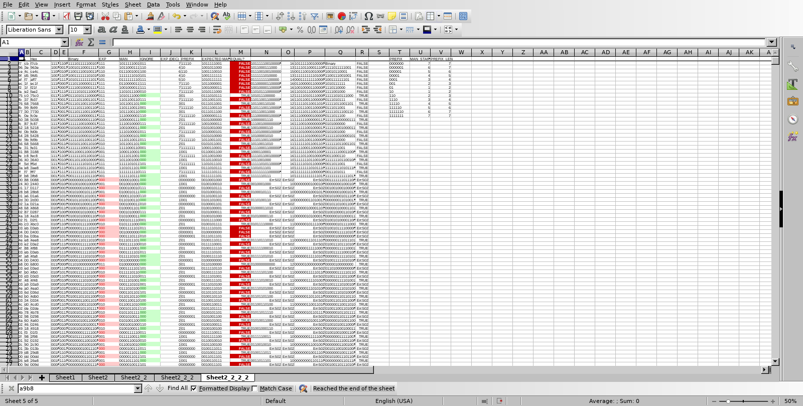
Task: Expand the Name Box dropdown
Action: [65, 43]
